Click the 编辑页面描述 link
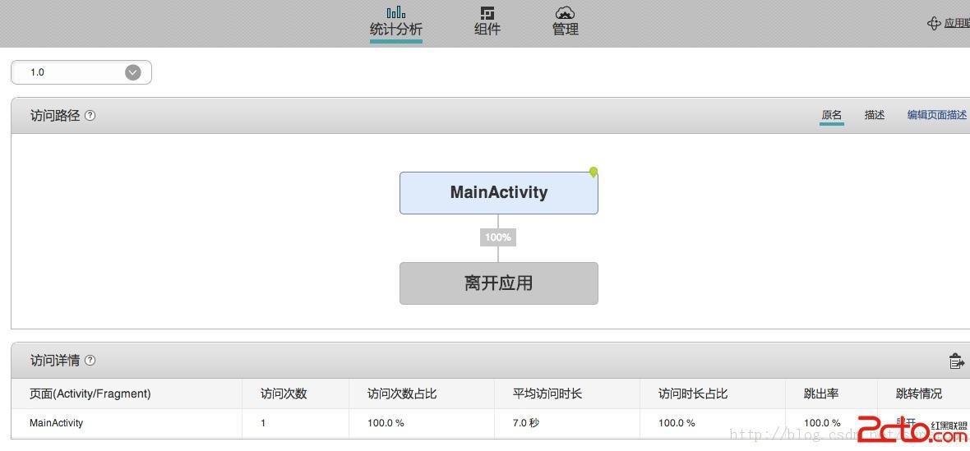Image resolution: width=970 pixels, height=451 pixels. (x=936, y=115)
